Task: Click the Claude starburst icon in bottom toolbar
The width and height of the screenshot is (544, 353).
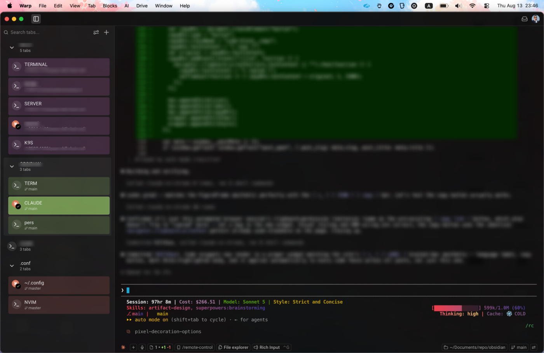Action: 123,347
